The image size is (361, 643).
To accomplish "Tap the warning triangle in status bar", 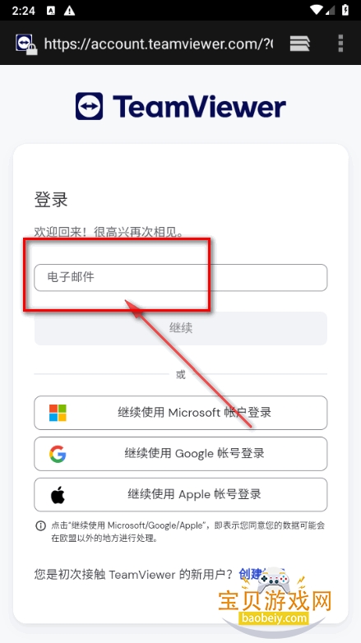I will (69, 11).
